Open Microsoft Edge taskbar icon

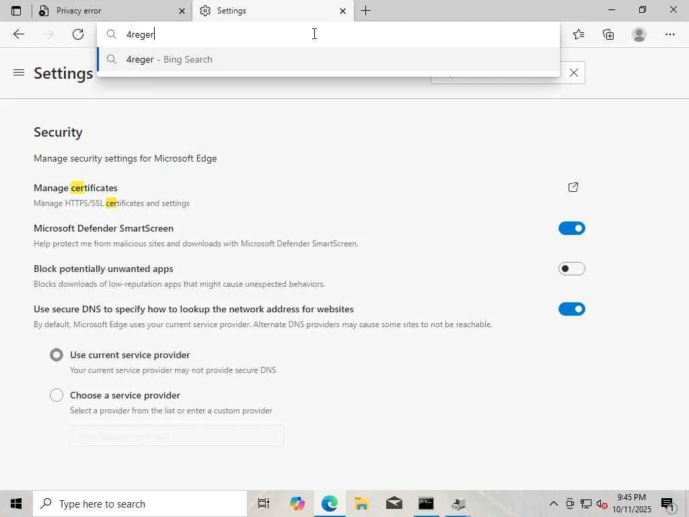tap(330, 504)
